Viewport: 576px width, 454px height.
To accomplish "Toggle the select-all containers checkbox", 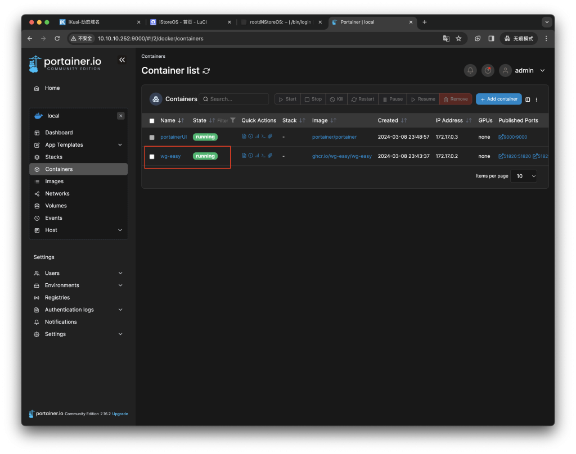I will tap(152, 121).
